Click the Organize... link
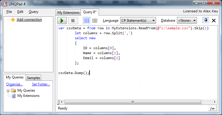The height and width of the screenshot is (115, 222). pyautogui.click(x=14, y=84)
